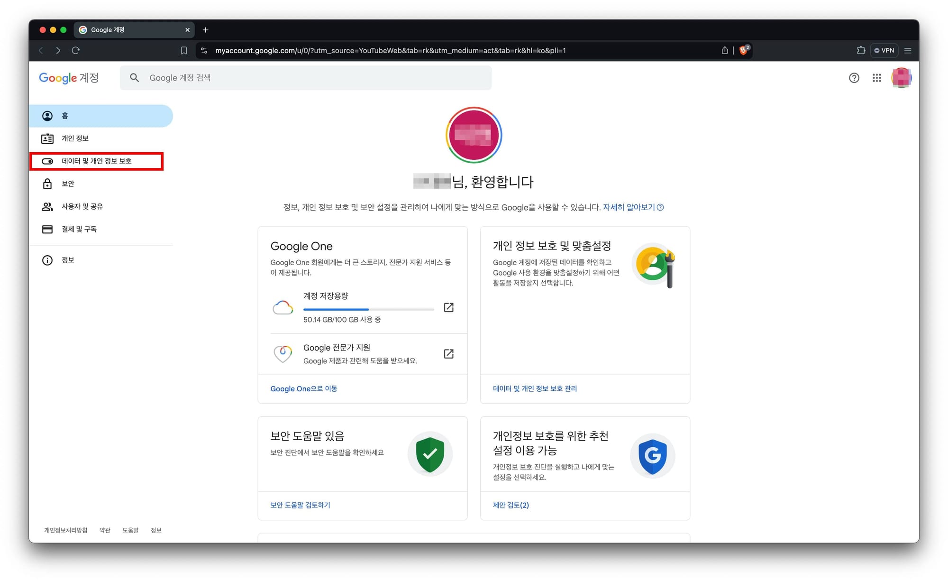Viewport: 948px width, 581px height.
Task: Click 보안 도움말 있음 heading
Action: point(307,436)
